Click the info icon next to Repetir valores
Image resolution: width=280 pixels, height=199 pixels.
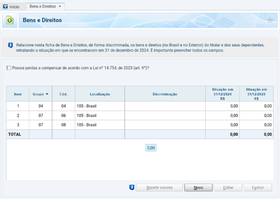tap(132, 187)
